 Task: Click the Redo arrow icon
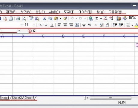coord(81,19)
